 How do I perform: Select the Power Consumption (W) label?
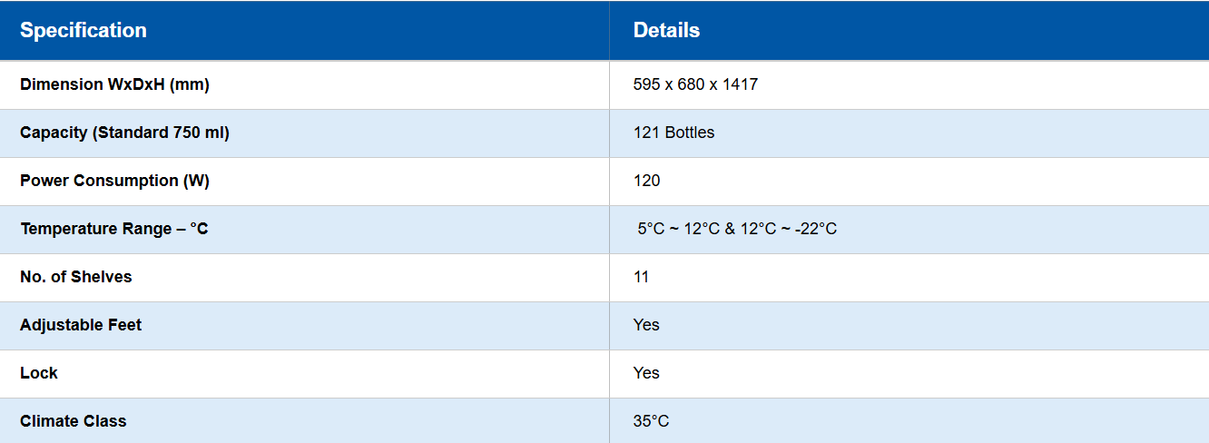[x=114, y=181]
